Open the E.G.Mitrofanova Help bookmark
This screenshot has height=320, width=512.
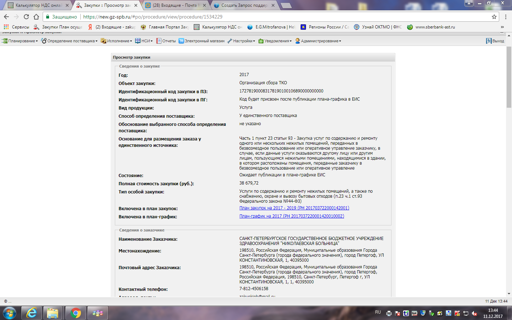click(x=271, y=27)
